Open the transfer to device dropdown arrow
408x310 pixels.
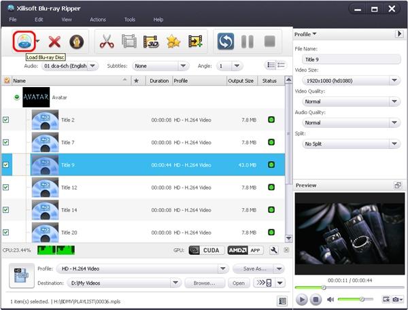click(280, 283)
